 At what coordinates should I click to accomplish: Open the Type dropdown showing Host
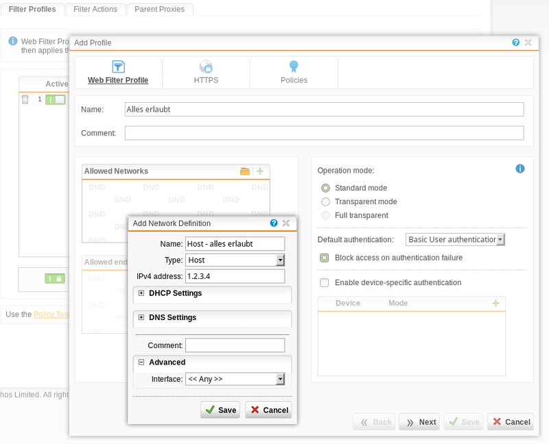point(235,260)
